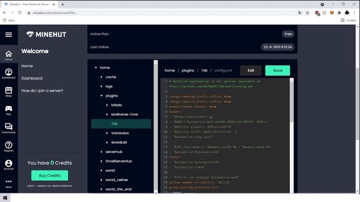Open the MetaMask fox extension
Viewport: 360px width, 202px height.
pos(332,13)
